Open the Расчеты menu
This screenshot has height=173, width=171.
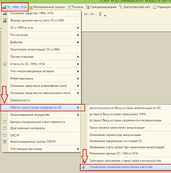[76, 7]
